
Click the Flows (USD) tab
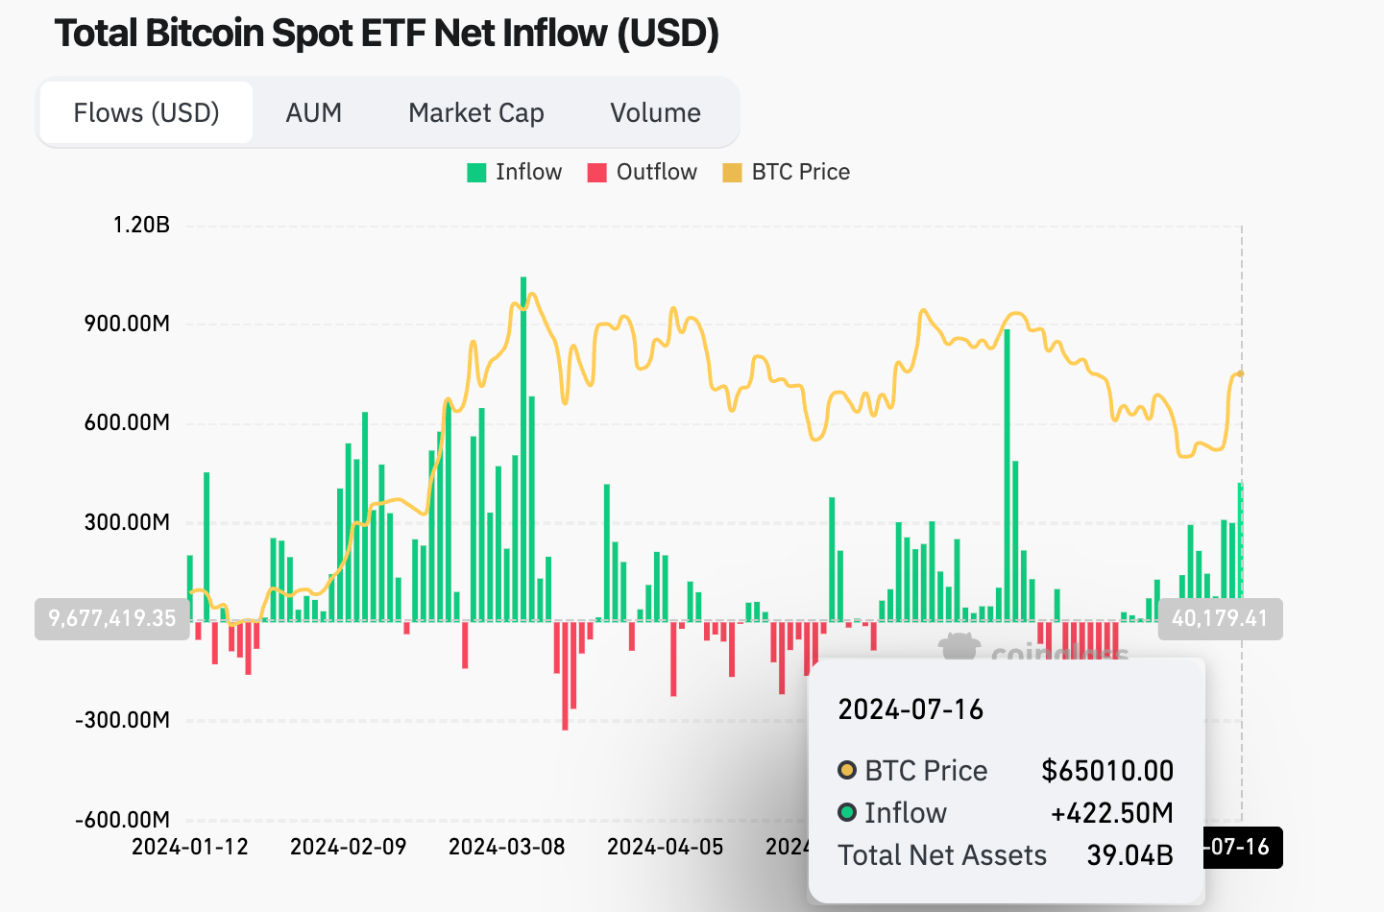coord(145,112)
